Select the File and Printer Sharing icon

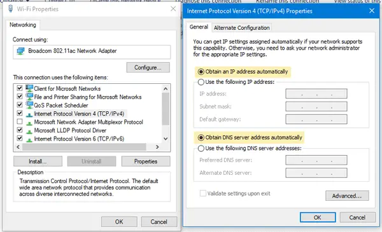pyautogui.click(x=29, y=97)
